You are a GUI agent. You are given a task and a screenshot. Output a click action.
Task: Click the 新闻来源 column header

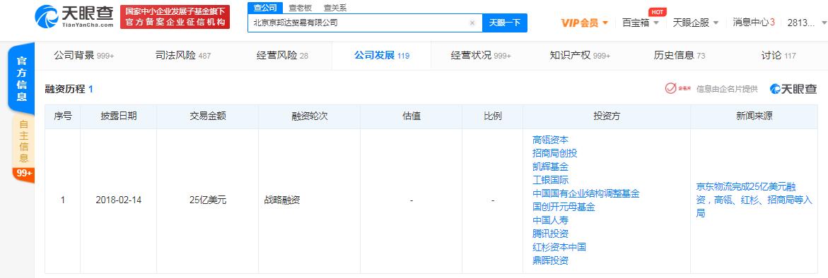pos(754,116)
